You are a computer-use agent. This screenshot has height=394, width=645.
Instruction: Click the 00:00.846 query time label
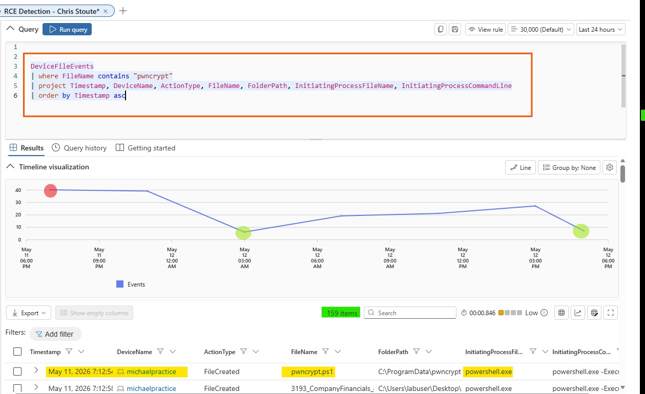tap(483, 313)
